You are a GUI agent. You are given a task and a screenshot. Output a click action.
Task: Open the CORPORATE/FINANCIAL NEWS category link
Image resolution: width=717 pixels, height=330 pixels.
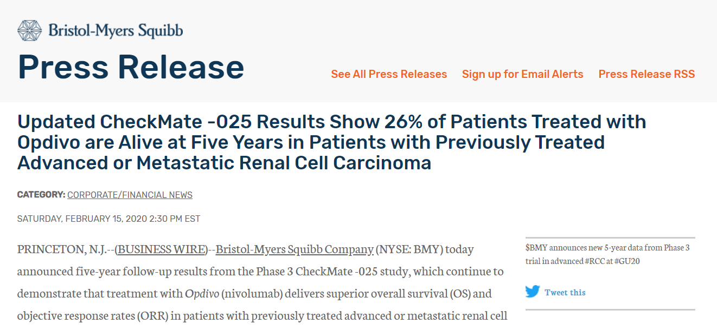pyautogui.click(x=130, y=195)
